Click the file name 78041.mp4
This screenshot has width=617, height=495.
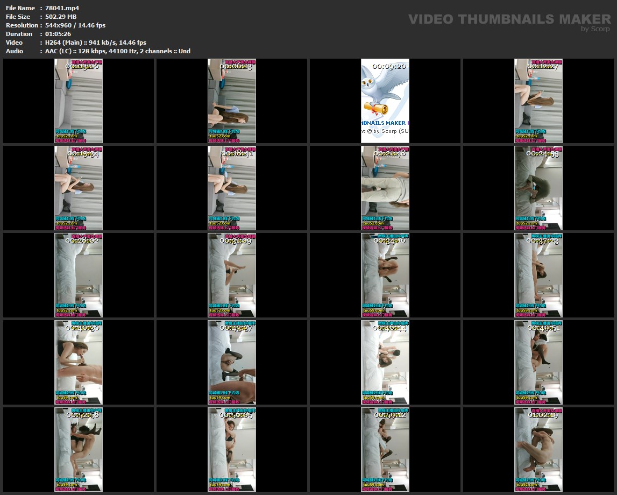tap(62, 8)
